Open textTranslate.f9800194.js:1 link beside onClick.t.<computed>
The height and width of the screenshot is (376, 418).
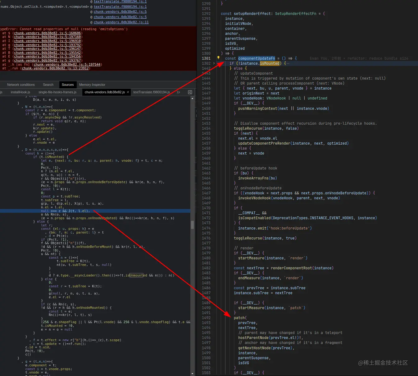coord(120,7)
